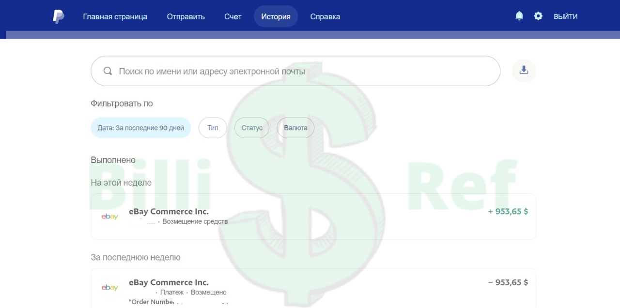Click the ВЫЙТИ logout link
Viewport: 620px width, 308px height.
coord(566,16)
